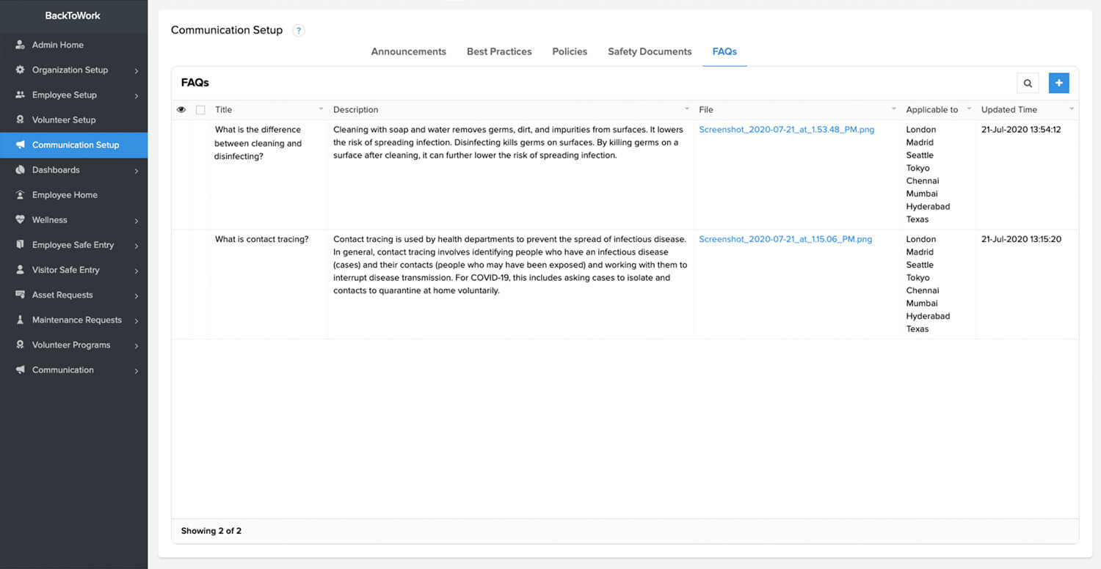1101x569 pixels.
Task: Click the Wellness heart icon in sidebar
Action: coord(21,220)
